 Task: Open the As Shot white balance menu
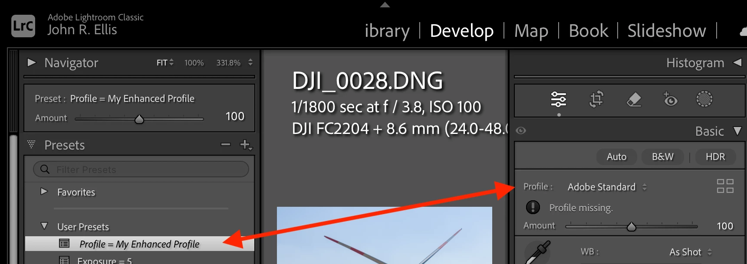click(x=691, y=252)
